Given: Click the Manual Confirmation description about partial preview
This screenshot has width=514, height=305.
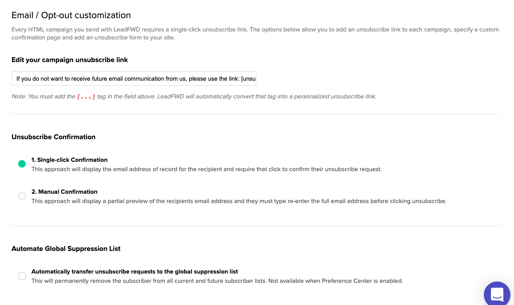Looking at the screenshot, I should point(239,201).
